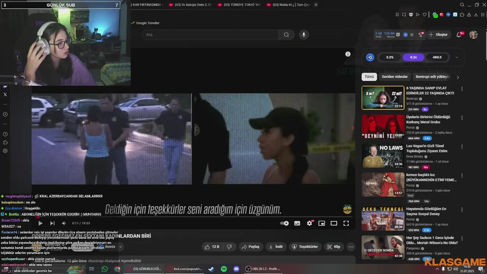Open options for Saçma Sosyal Deney video
Image resolution: width=487 pixels, height=274 pixels.
(462, 209)
